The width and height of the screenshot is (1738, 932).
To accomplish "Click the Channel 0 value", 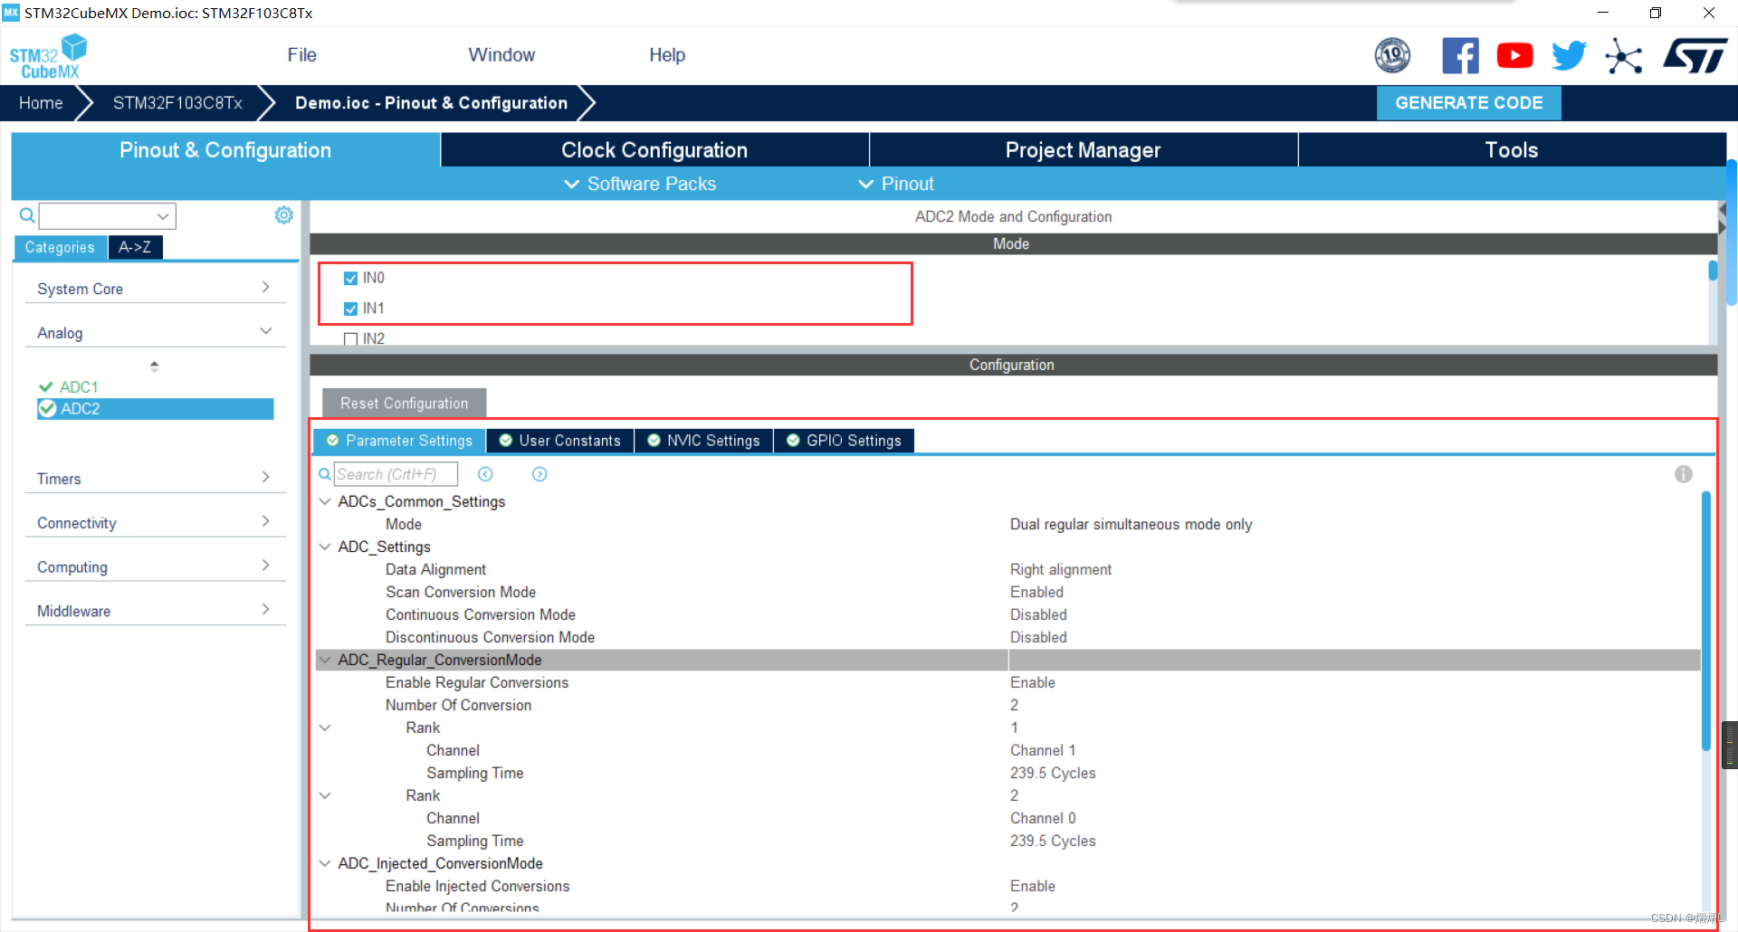I will point(1043,819).
